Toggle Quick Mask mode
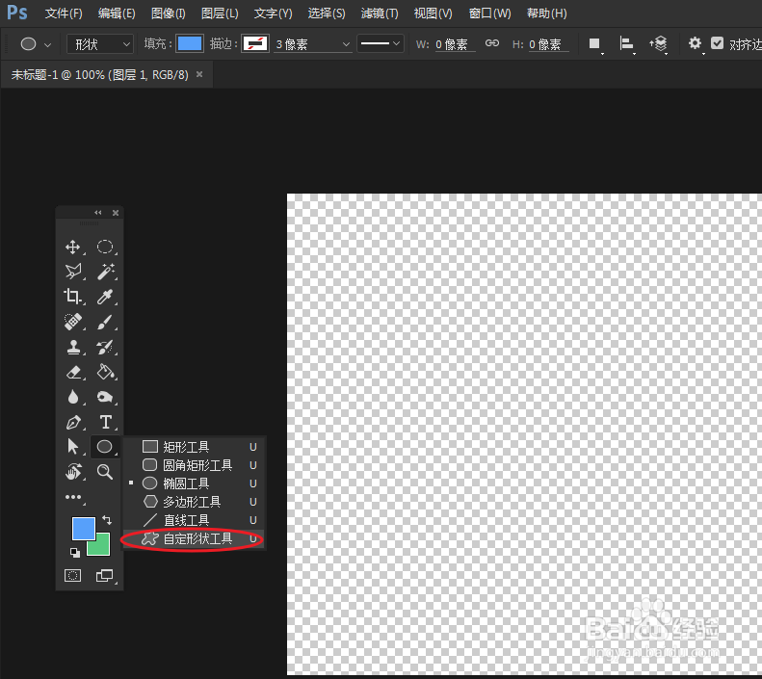The image size is (762, 679). click(x=73, y=576)
